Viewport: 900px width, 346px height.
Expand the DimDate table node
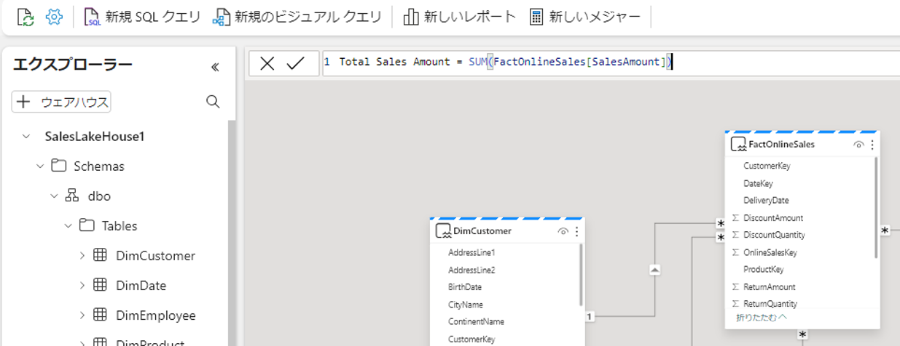click(x=82, y=285)
